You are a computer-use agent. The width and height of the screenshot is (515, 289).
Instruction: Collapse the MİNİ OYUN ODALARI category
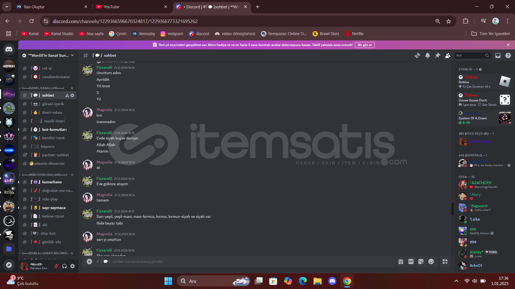(x=44, y=175)
